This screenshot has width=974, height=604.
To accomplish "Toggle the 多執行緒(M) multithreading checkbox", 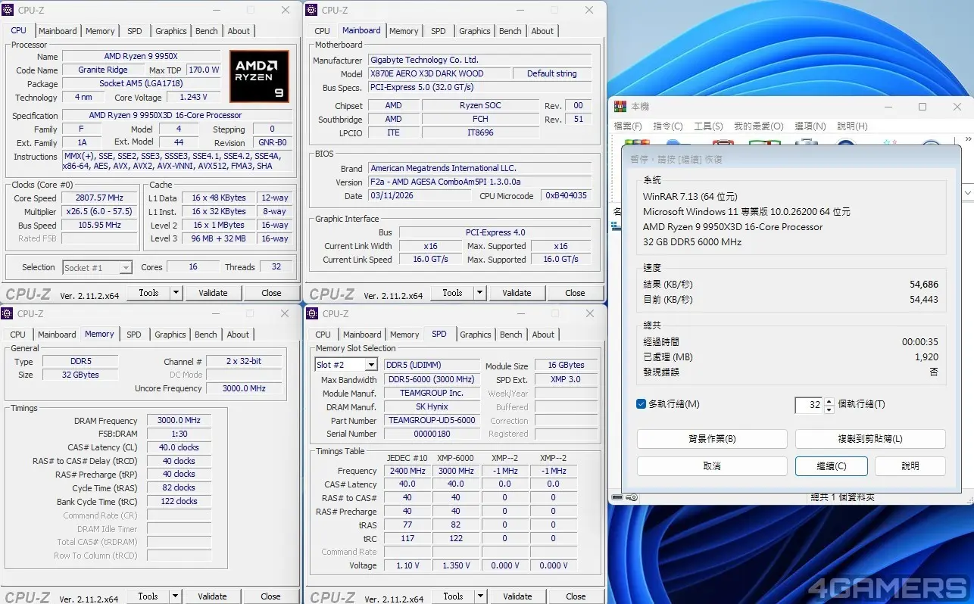I will (x=642, y=404).
